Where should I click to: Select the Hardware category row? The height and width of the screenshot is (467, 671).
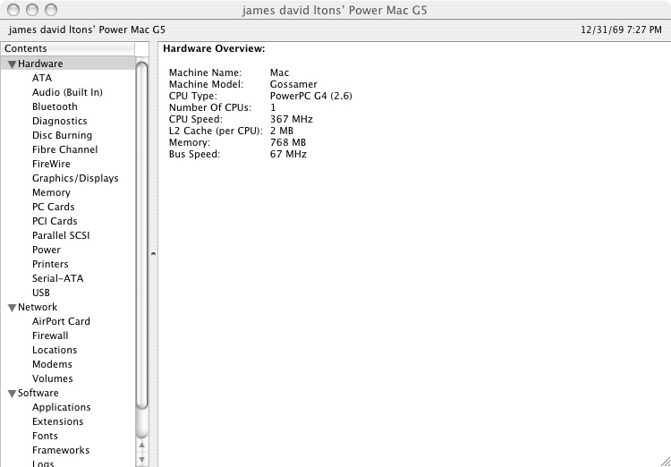click(x=68, y=64)
